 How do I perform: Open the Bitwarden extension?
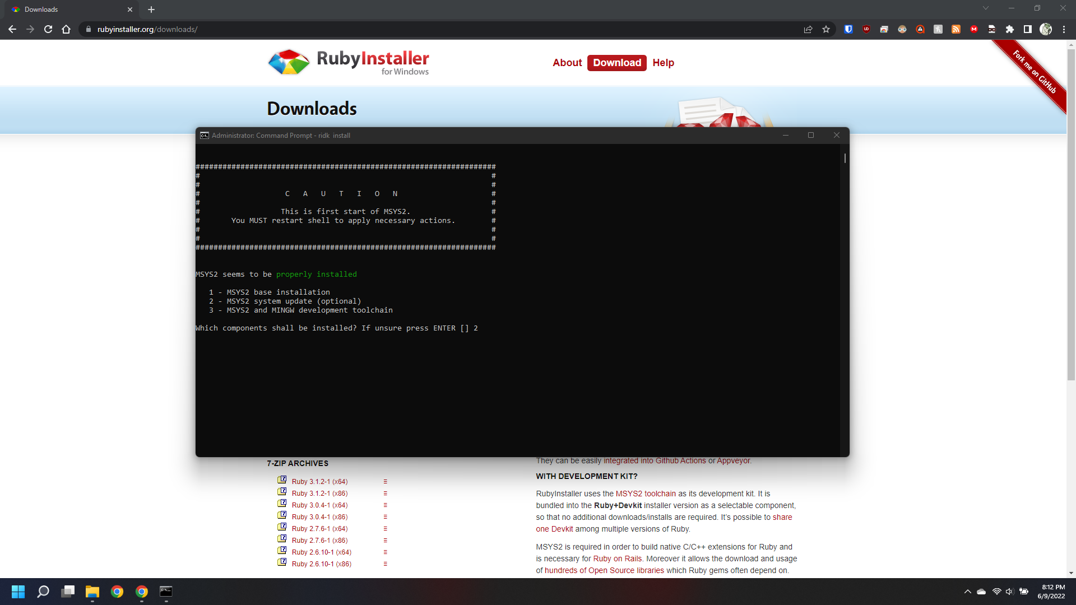[848, 29]
